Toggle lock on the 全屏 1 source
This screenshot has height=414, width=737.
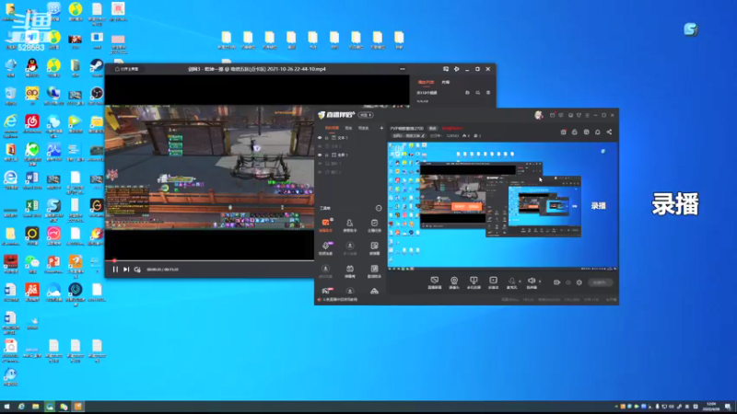point(327,155)
